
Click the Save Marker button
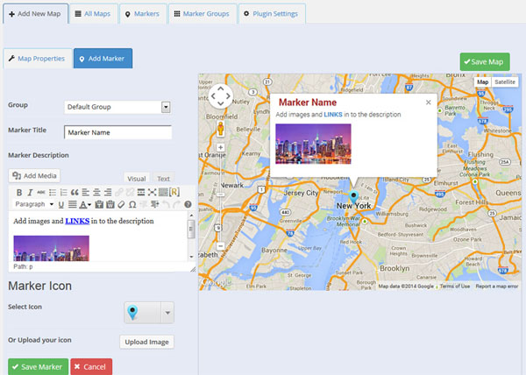[x=38, y=367]
